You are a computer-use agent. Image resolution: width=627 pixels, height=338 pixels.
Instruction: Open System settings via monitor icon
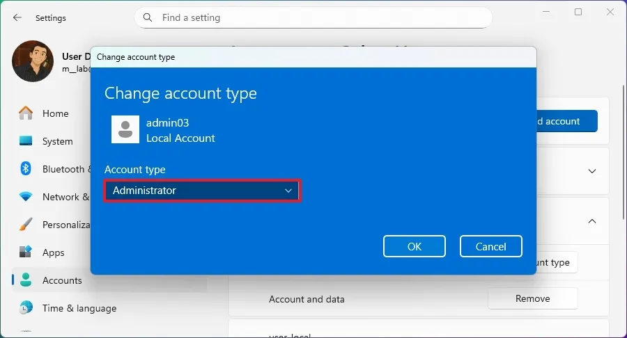coord(26,141)
